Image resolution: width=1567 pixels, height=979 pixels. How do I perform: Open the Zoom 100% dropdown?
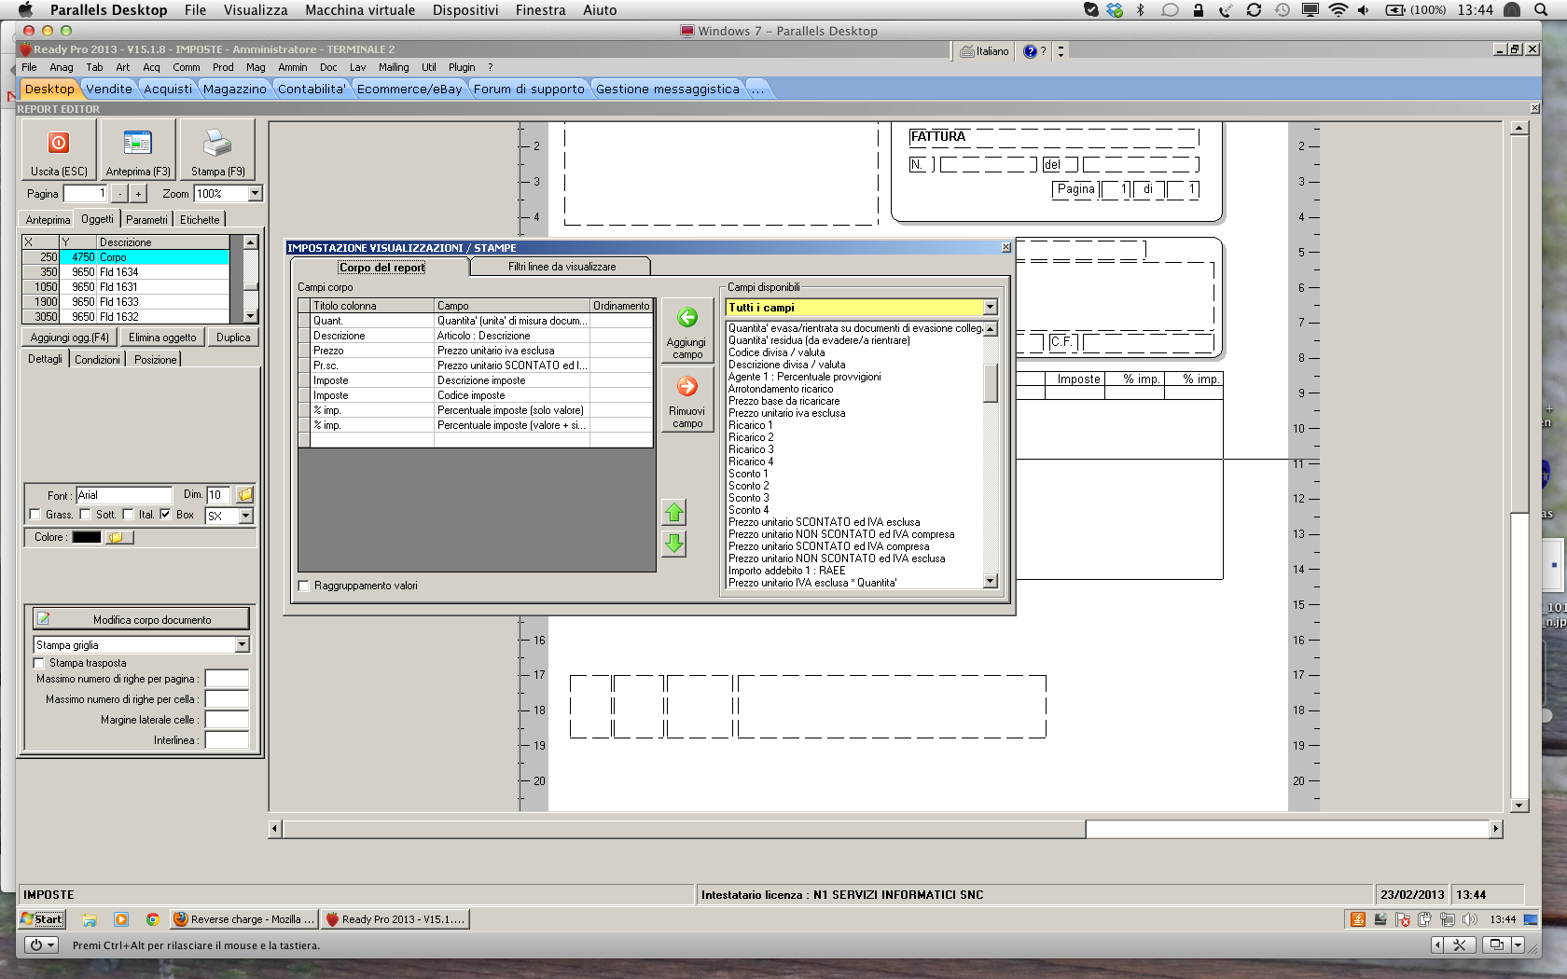255,194
